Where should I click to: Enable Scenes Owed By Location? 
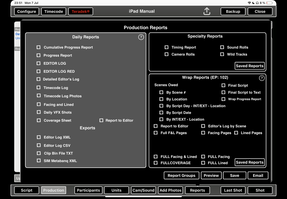(161, 99)
